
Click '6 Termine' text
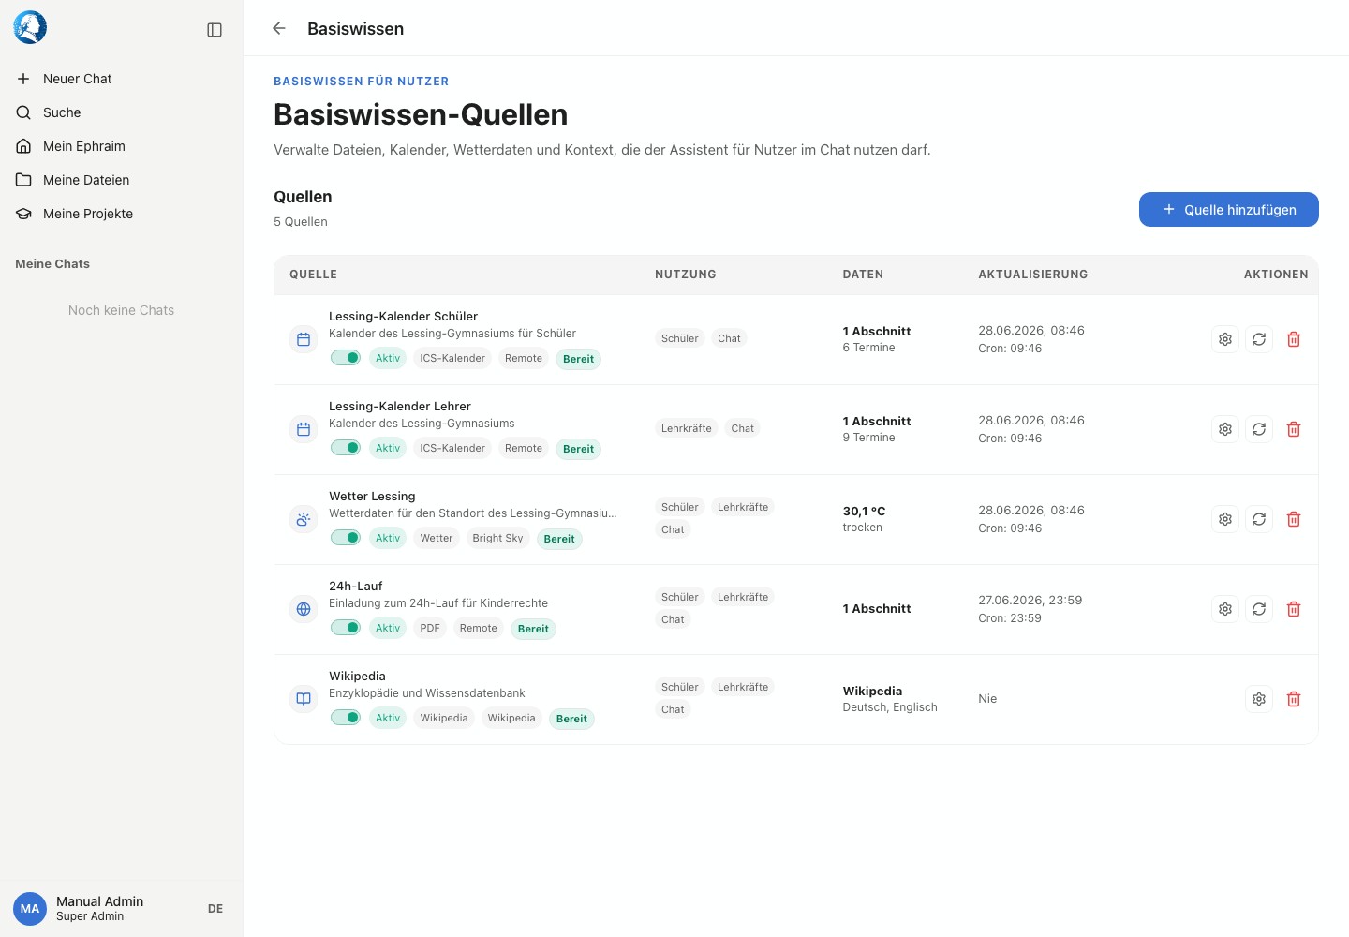pos(868,348)
